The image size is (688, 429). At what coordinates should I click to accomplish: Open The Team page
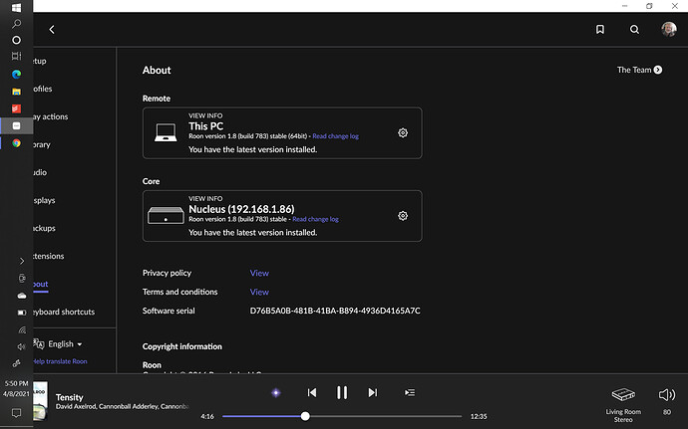(x=639, y=70)
